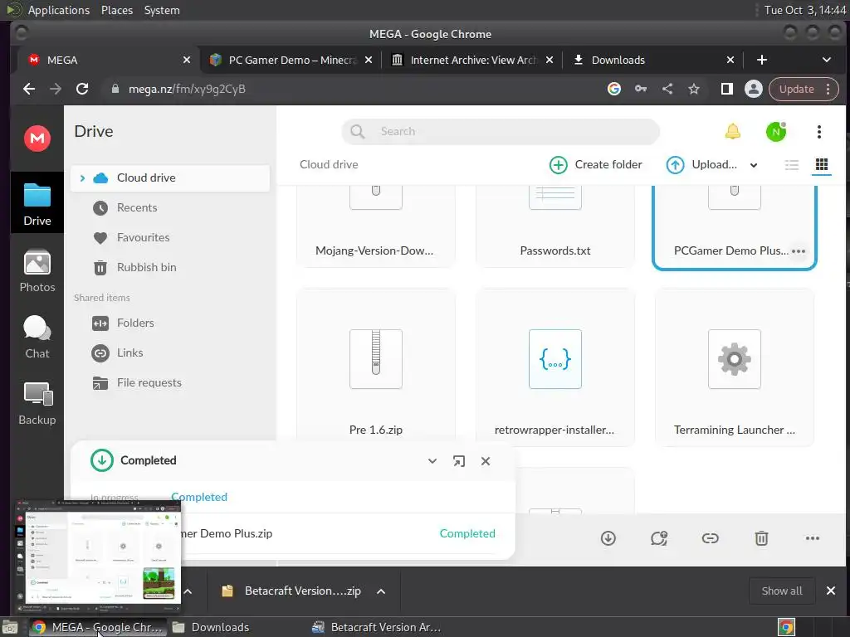Expand Betacraft Version zip download options
The height and width of the screenshot is (637, 850).
381,591
